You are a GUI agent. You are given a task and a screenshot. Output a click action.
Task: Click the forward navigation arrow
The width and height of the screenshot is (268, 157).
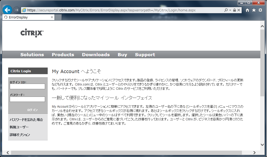pyautogui.click(x=16, y=10)
